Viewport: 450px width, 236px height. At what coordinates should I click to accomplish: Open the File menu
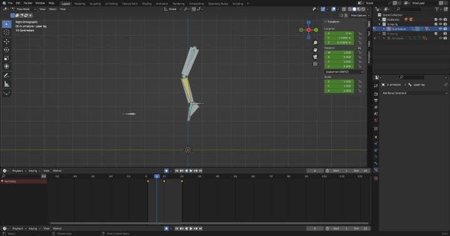pyautogui.click(x=10, y=3)
